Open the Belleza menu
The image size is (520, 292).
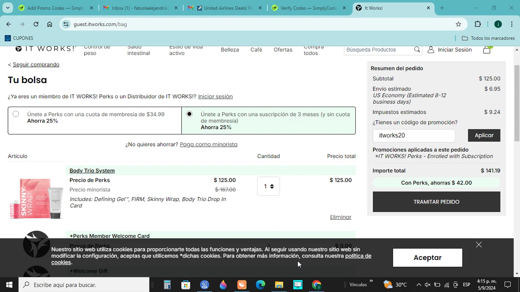tap(230, 50)
